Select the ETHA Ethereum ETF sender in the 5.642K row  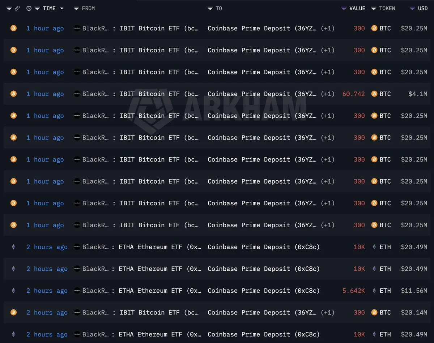pos(138,291)
